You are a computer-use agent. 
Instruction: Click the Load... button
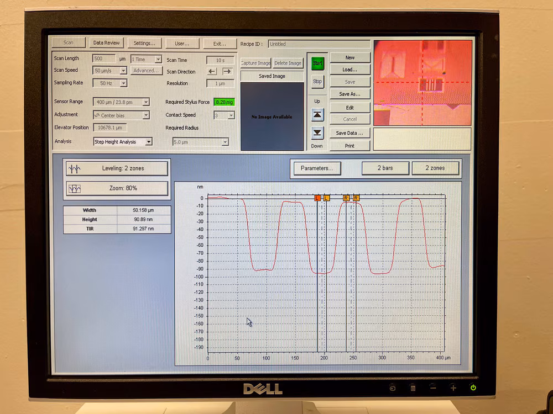coord(350,70)
